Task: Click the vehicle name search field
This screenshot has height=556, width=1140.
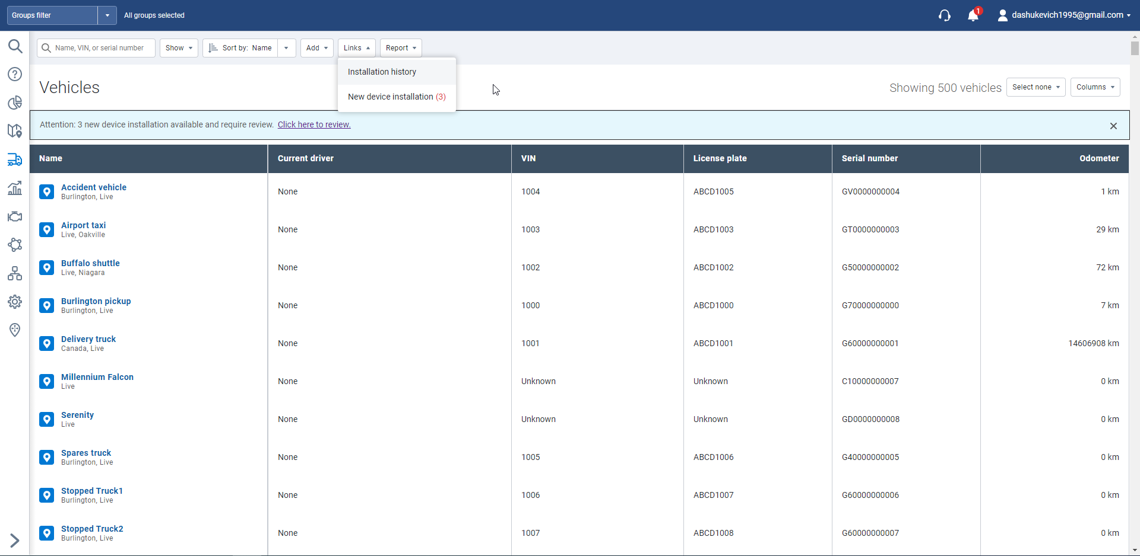Action: click(x=99, y=48)
